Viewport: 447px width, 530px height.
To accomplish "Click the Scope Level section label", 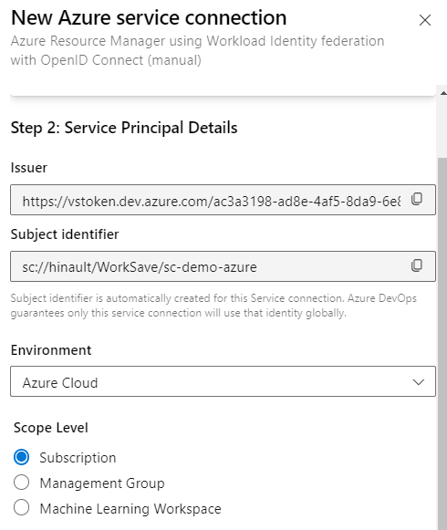I will tap(51, 428).
